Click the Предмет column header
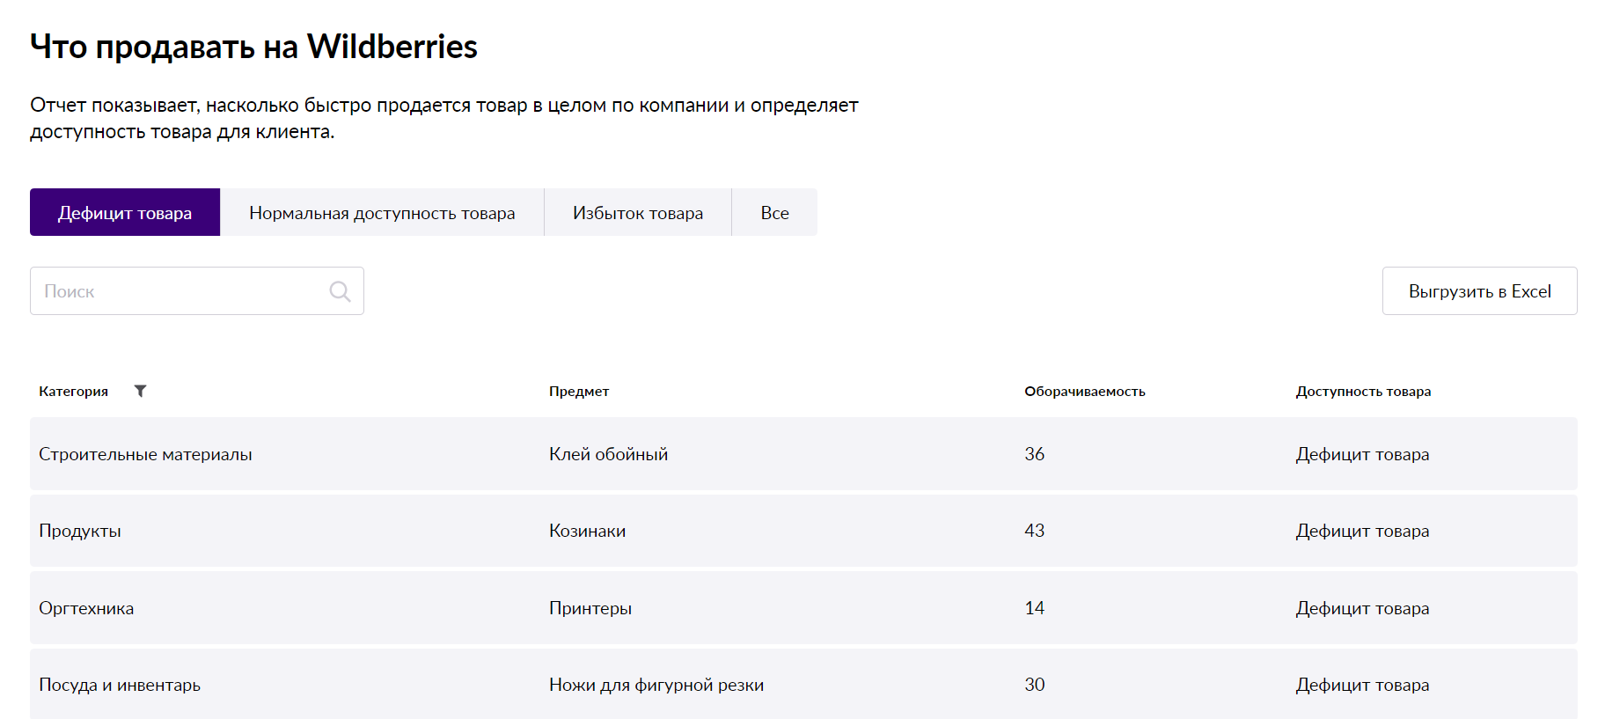This screenshot has height=719, width=1605. pos(579,392)
